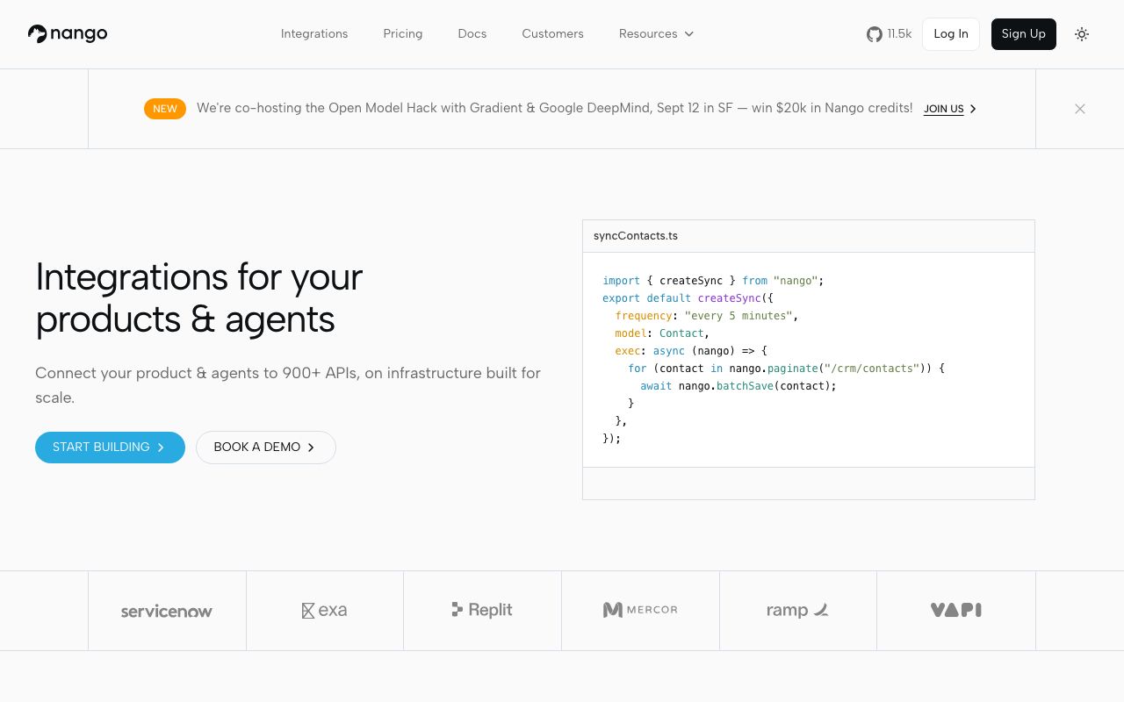Screen dimensions: 1124x702
Task: Click the code line 'model: Contact,'
Action: pos(662,333)
